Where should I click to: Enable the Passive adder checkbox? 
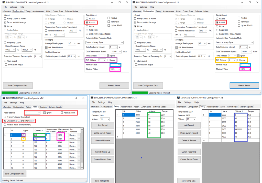62,113
